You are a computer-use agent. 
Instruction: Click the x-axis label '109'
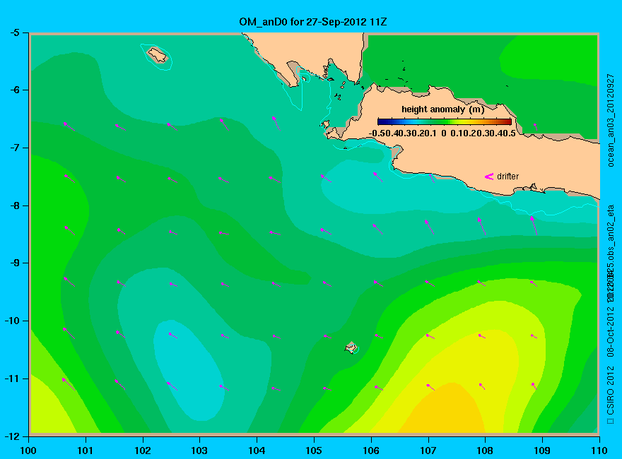(x=542, y=451)
